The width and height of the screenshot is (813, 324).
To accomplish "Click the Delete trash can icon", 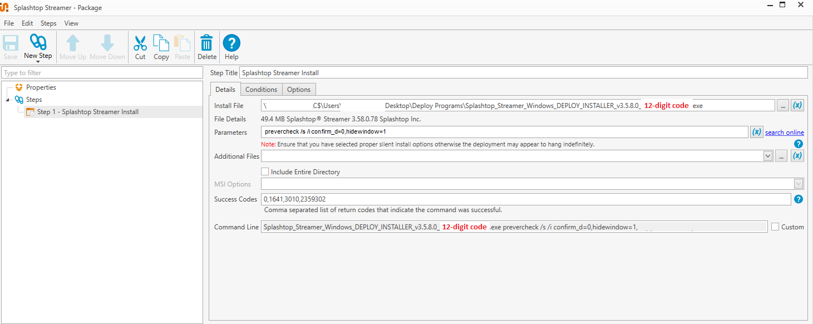I will (206, 43).
